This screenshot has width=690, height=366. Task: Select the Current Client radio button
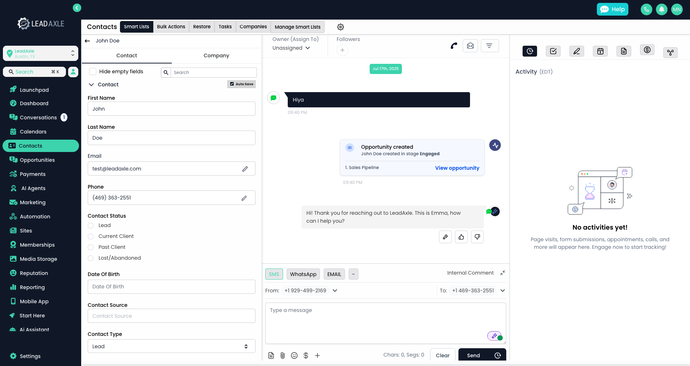pyautogui.click(x=91, y=237)
